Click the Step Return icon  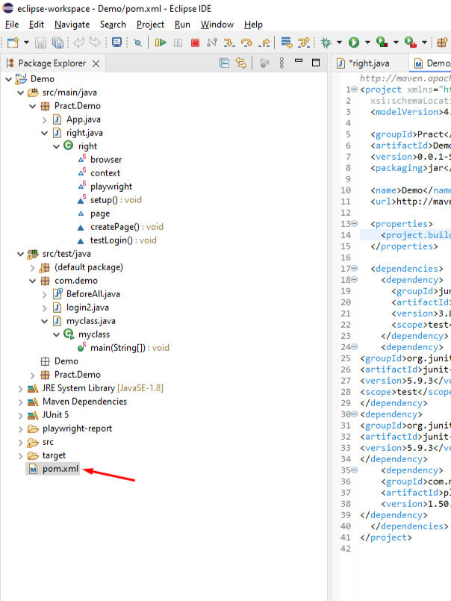264,43
